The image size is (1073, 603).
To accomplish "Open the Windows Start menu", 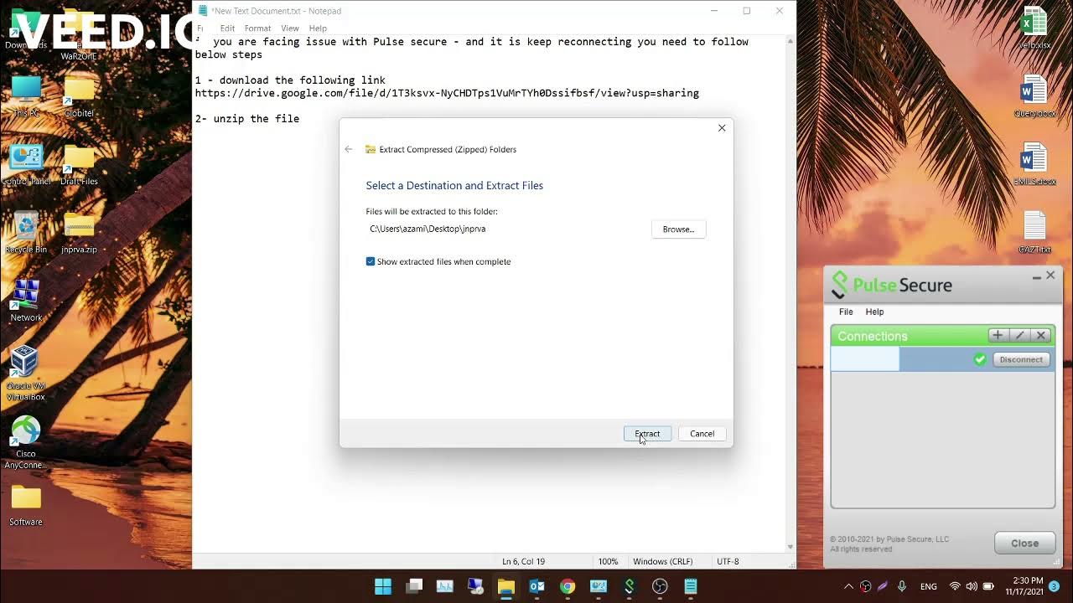I will (x=382, y=586).
